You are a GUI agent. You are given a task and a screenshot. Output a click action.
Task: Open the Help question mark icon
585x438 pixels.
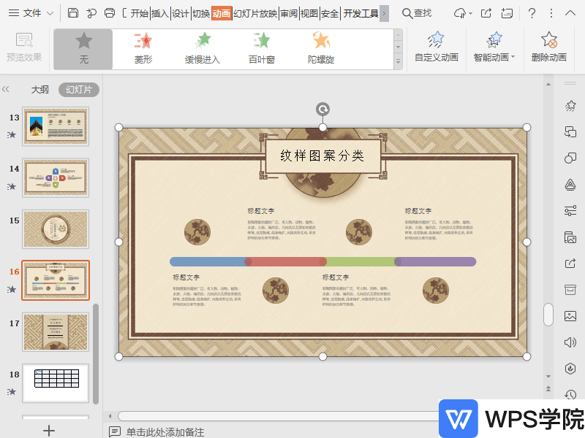(x=532, y=12)
